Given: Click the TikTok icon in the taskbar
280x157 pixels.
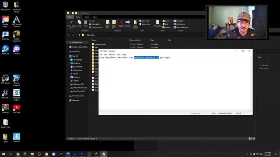Looking at the screenshot, I should [61, 154].
